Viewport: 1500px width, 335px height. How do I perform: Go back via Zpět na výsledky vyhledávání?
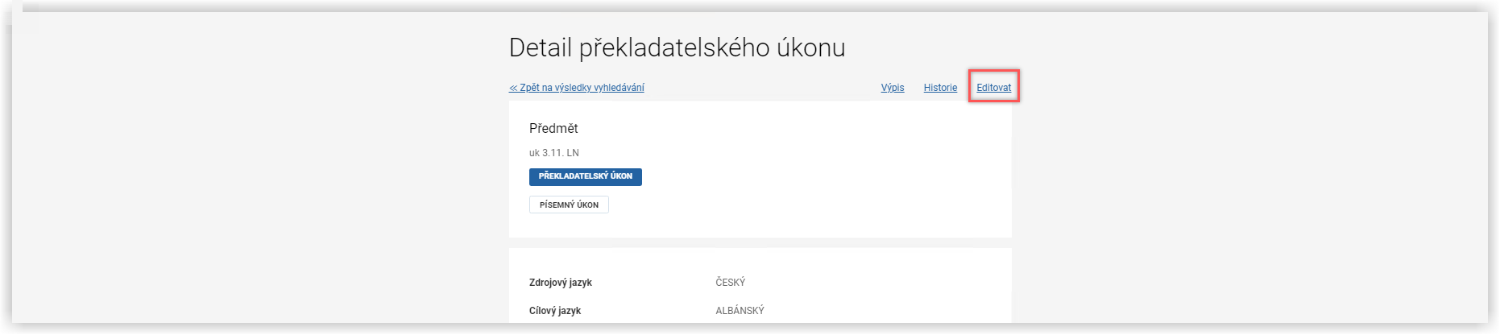coord(577,88)
